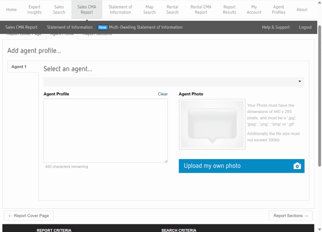
Task: Open Agent Profiles in navigation
Action: [278, 10]
